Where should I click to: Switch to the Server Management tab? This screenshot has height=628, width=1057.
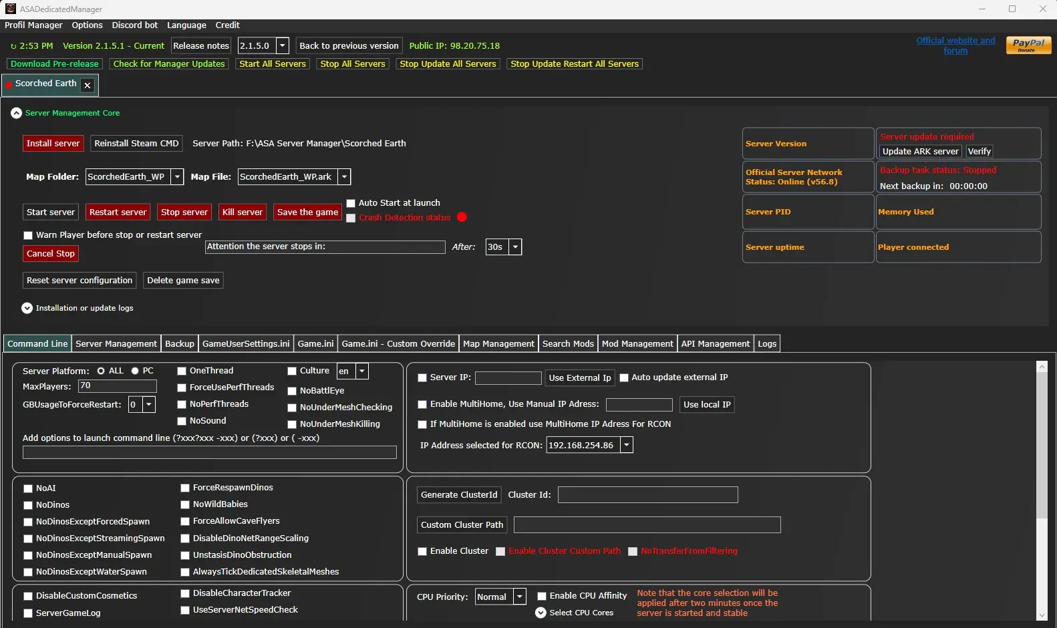click(116, 343)
